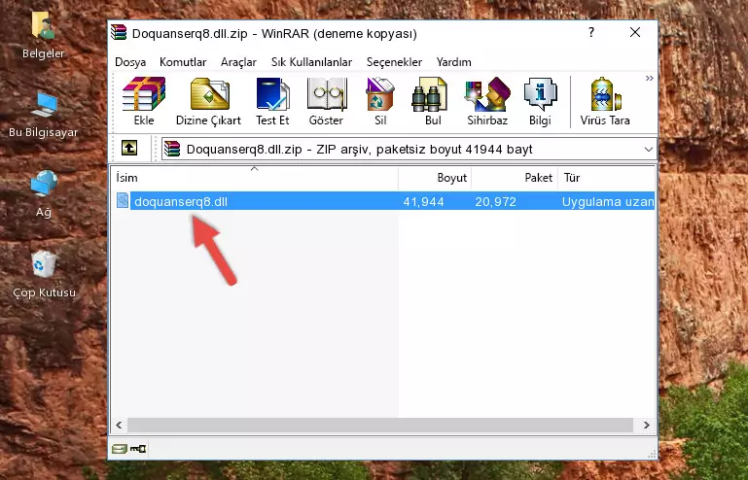Click the archive path combo box
Screen dimensions: 748x480
(409, 150)
